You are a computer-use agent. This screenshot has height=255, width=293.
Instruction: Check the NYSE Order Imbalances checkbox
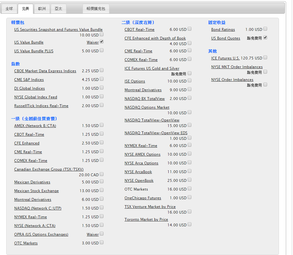pos(265,85)
